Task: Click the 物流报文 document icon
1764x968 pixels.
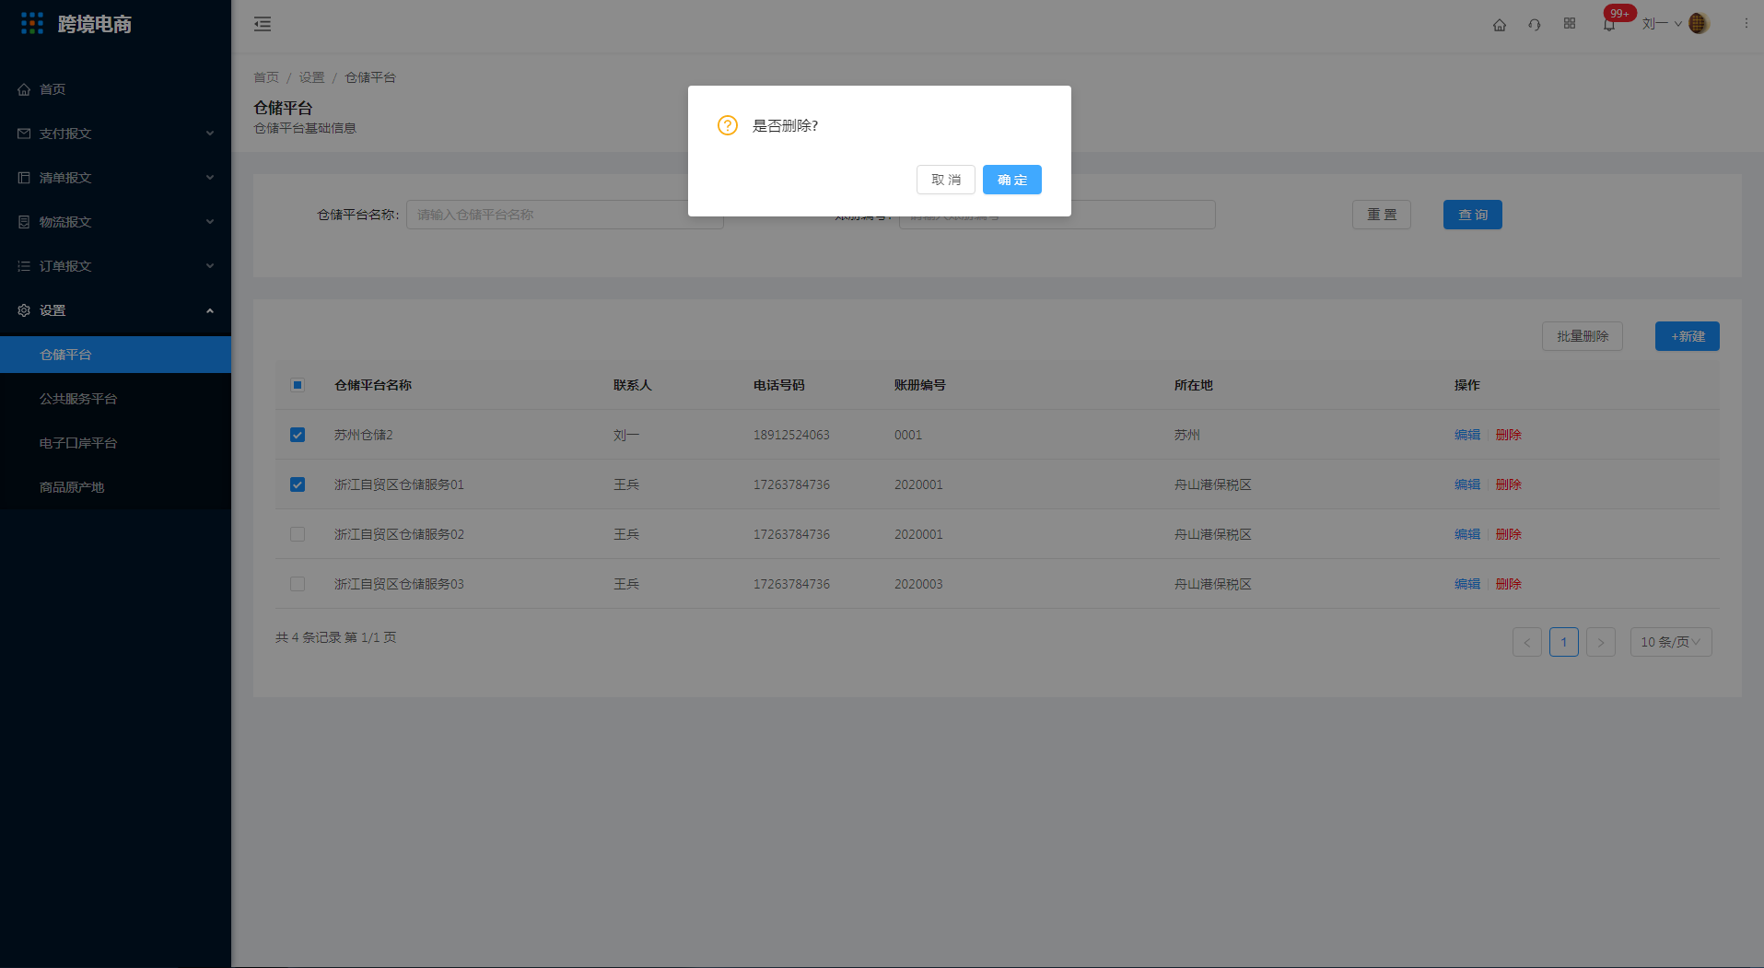Action: tap(24, 222)
